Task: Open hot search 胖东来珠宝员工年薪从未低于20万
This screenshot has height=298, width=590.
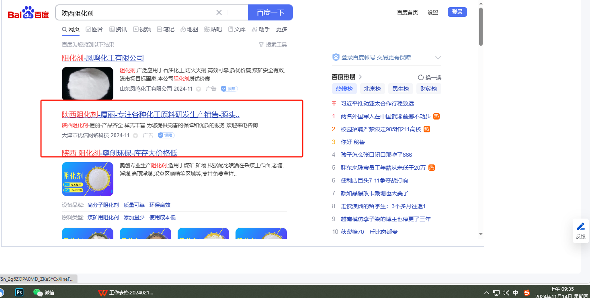Action: pyautogui.click(x=383, y=168)
